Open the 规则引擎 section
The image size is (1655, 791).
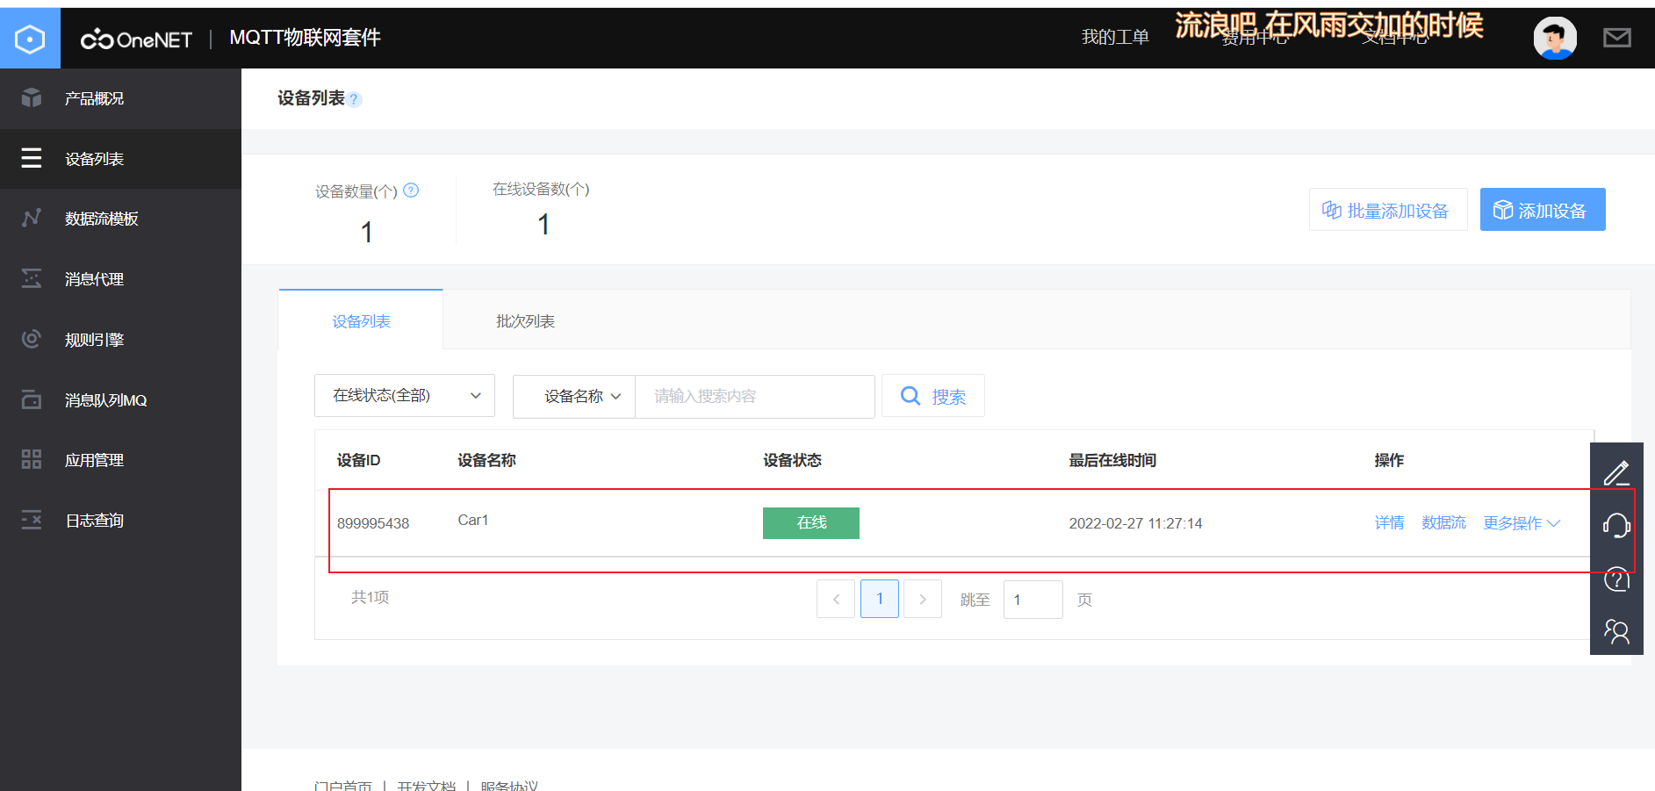92,339
